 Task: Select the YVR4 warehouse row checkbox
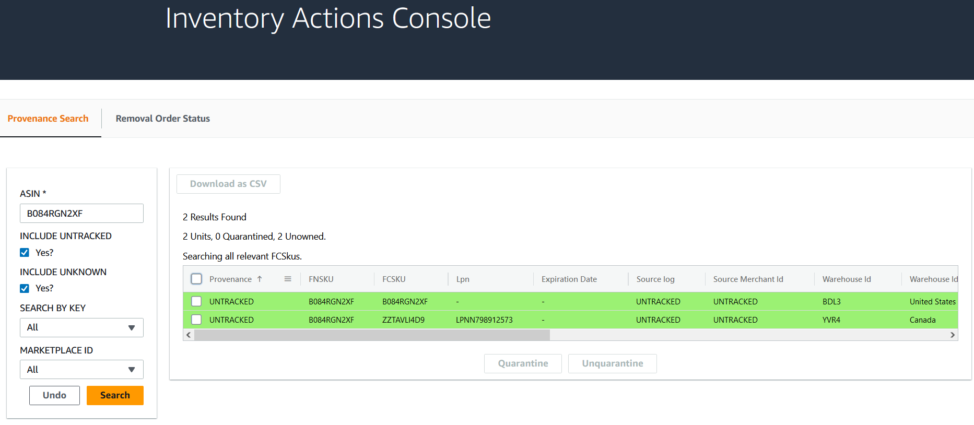click(x=196, y=320)
